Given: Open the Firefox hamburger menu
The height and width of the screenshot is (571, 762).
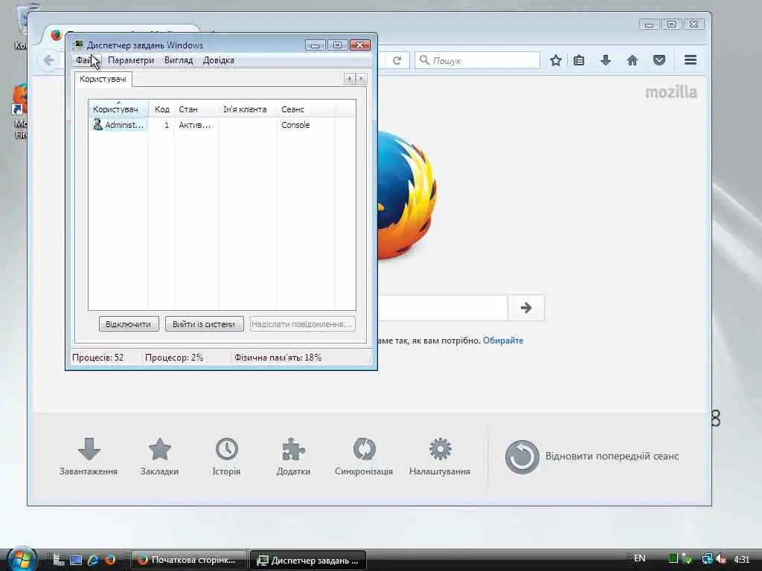Looking at the screenshot, I should click(x=691, y=60).
